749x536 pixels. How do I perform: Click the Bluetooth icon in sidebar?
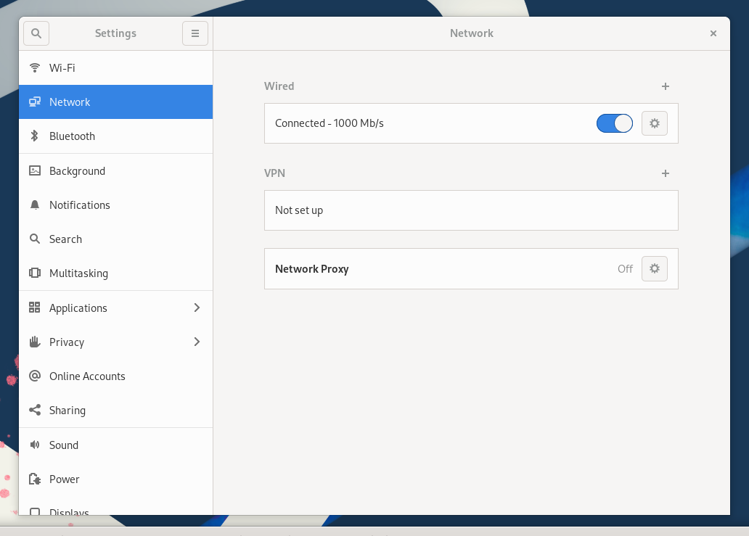coord(35,136)
